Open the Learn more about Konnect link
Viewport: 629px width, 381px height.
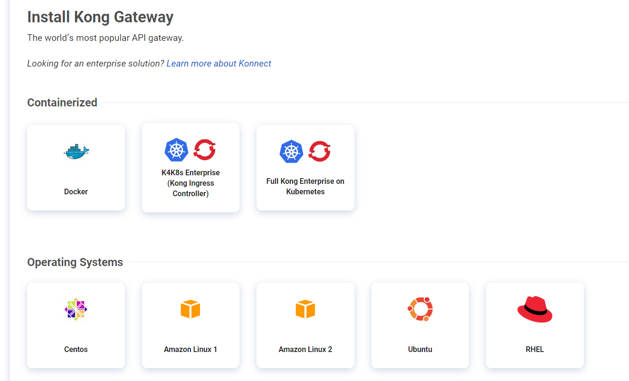click(x=219, y=63)
